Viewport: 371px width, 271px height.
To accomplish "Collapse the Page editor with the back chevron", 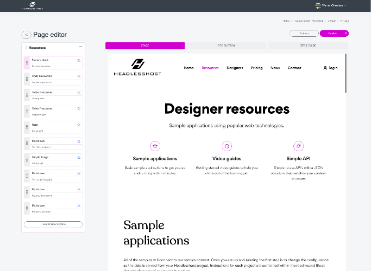I will tap(26, 35).
